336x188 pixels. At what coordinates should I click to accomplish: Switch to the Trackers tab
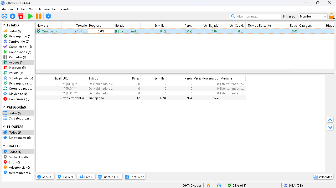click(x=65, y=177)
